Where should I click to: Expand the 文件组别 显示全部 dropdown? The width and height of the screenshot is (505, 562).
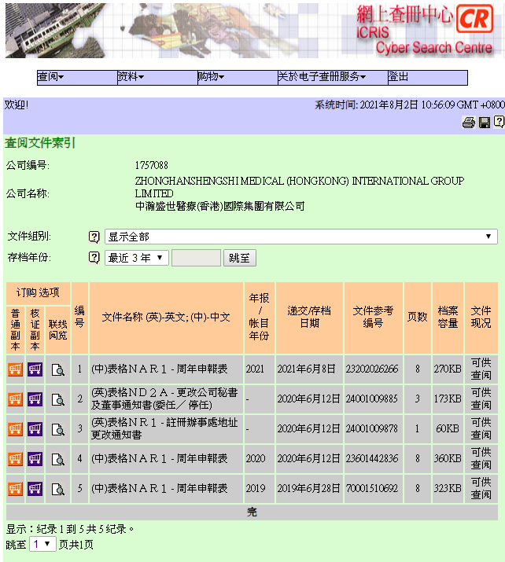300,237
